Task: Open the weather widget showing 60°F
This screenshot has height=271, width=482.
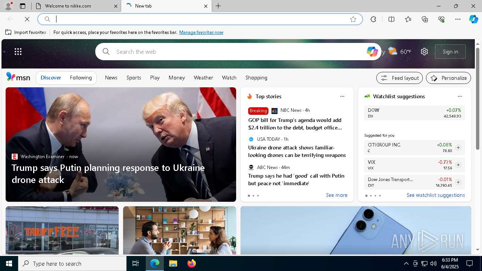Action: [400, 52]
